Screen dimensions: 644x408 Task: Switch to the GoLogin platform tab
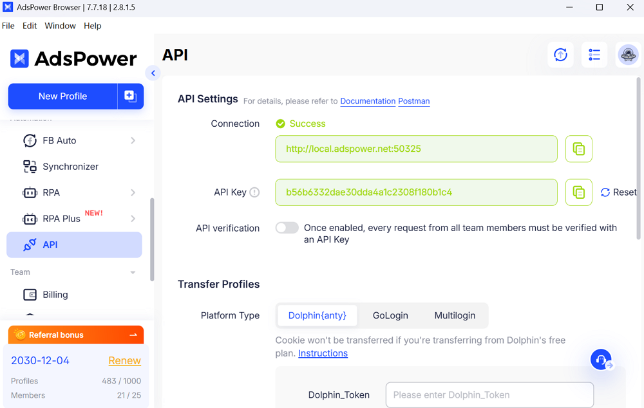click(390, 315)
